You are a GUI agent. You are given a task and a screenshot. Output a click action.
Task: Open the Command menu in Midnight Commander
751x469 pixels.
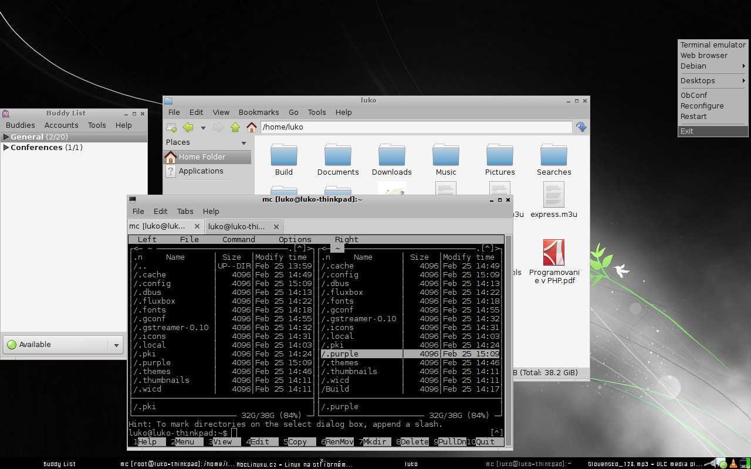click(x=239, y=240)
